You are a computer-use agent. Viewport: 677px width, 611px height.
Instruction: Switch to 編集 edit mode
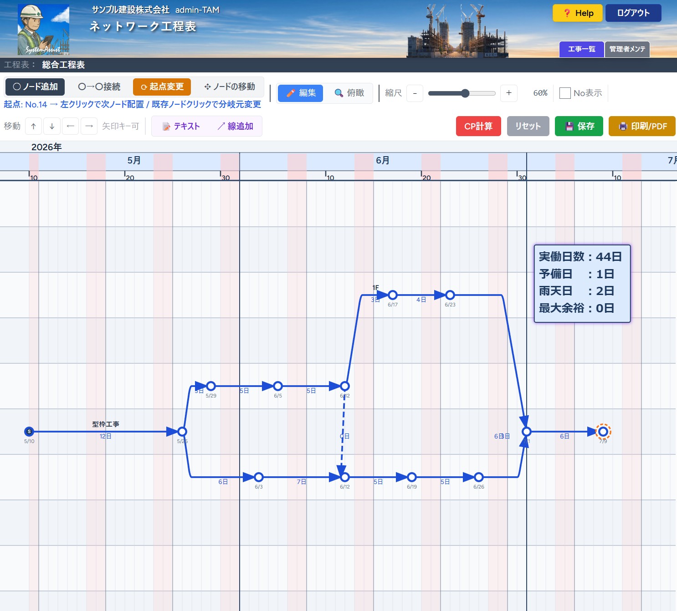(301, 93)
